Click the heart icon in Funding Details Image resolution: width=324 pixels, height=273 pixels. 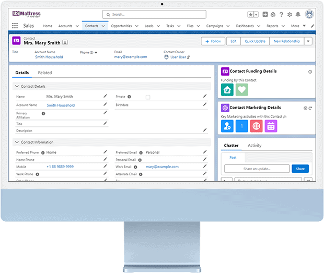tap(241, 90)
